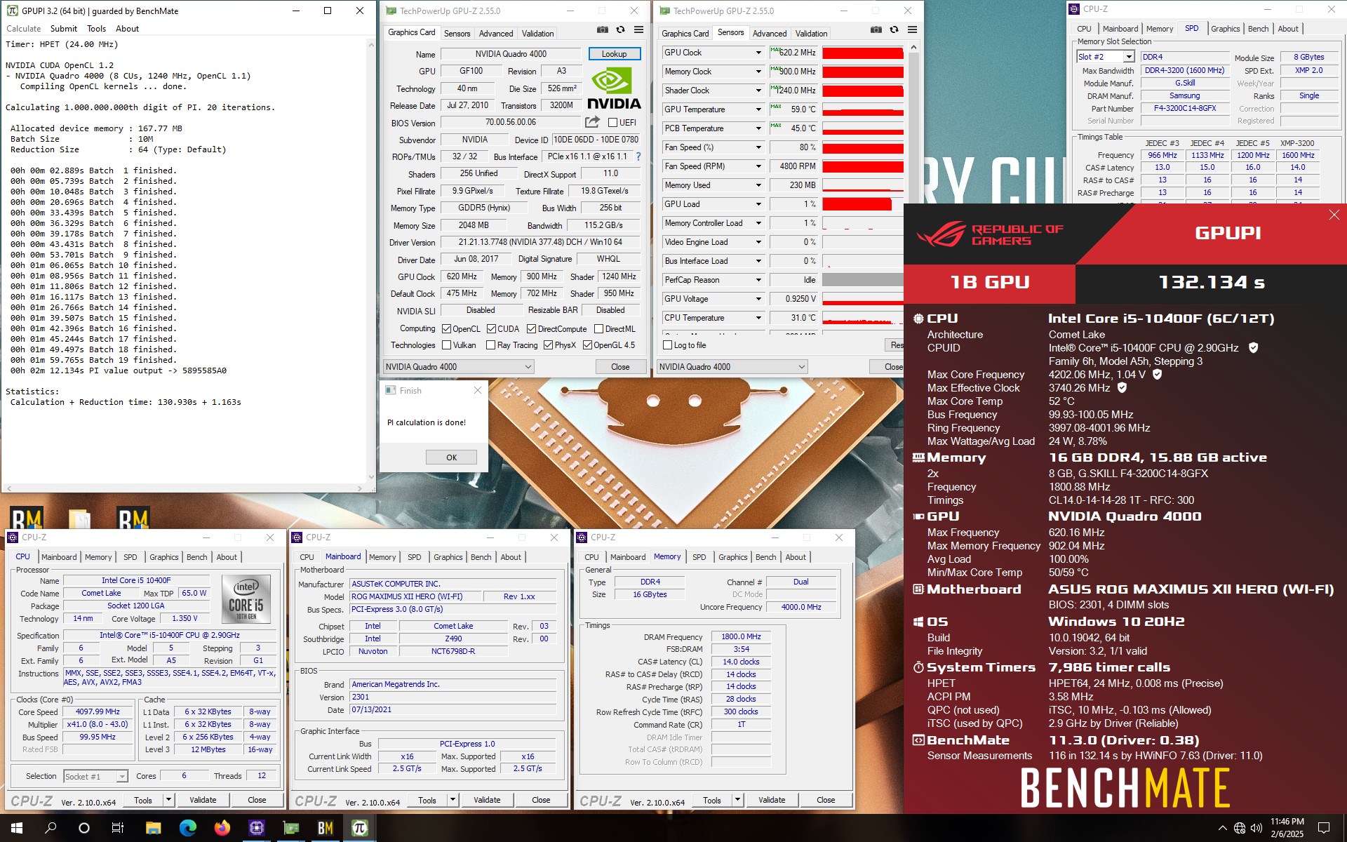The image size is (1347, 842).
Task: Enable the Log to file checkbox
Action: click(x=667, y=345)
